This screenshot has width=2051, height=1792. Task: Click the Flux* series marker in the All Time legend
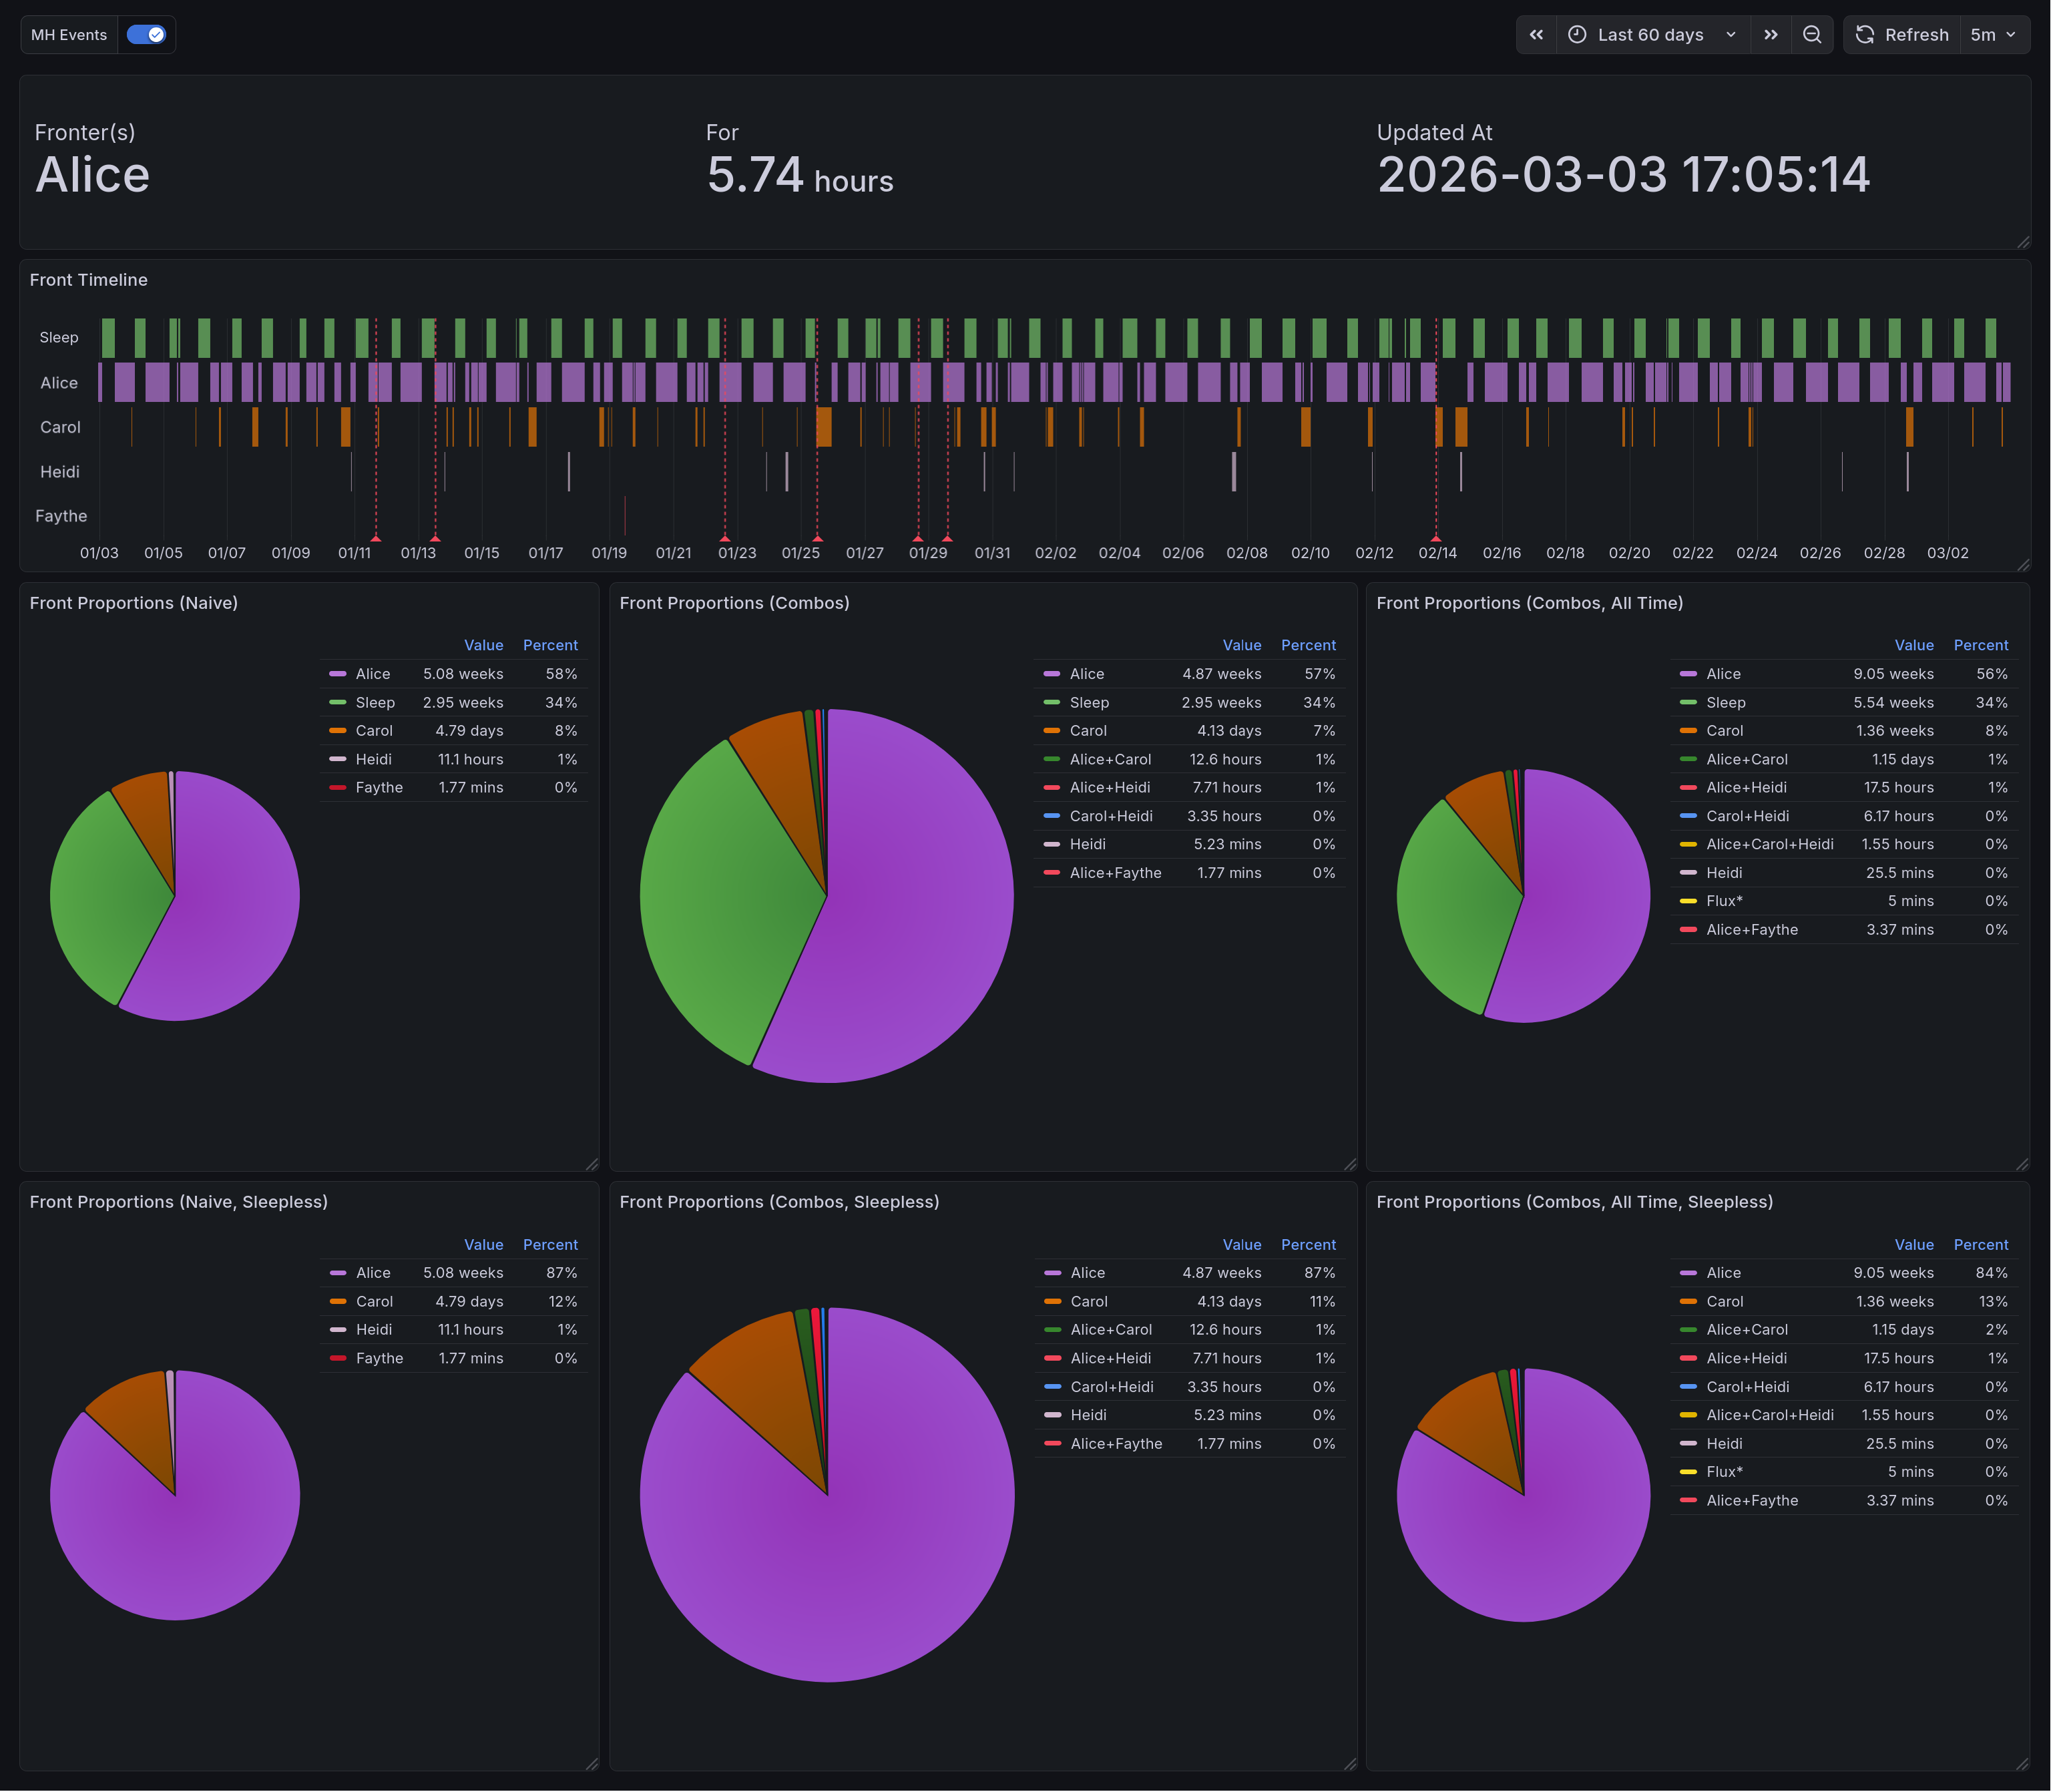[x=1689, y=900]
